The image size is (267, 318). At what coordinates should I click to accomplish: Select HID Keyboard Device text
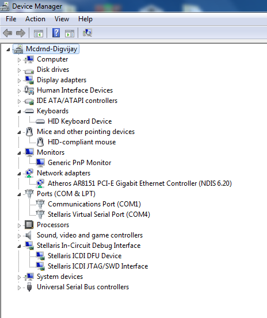(x=80, y=121)
